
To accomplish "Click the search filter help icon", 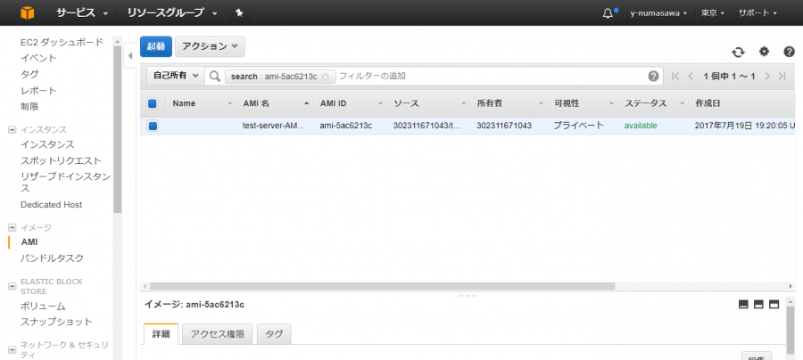I will click(x=653, y=77).
